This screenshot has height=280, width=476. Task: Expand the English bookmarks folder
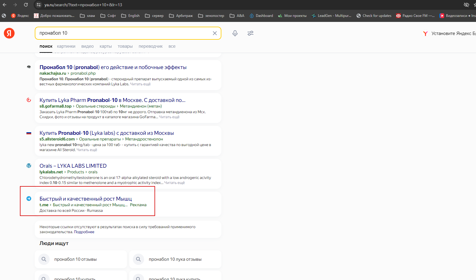[130, 16]
